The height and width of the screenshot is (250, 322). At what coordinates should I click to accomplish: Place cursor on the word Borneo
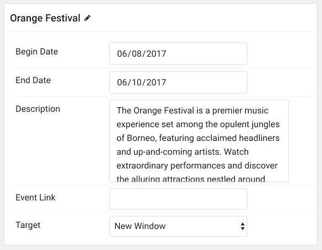pyautogui.click(x=142, y=138)
